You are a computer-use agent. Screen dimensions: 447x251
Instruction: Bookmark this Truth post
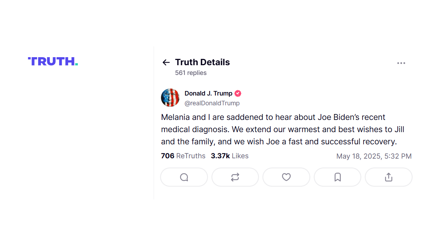[337, 177]
